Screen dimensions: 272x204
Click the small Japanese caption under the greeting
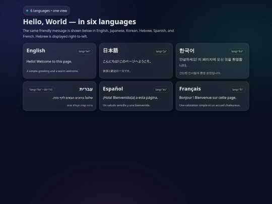tap(116, 71)
